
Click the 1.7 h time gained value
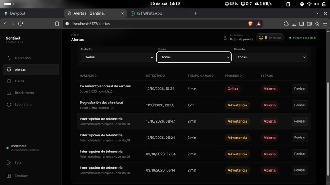click(191, 105)
